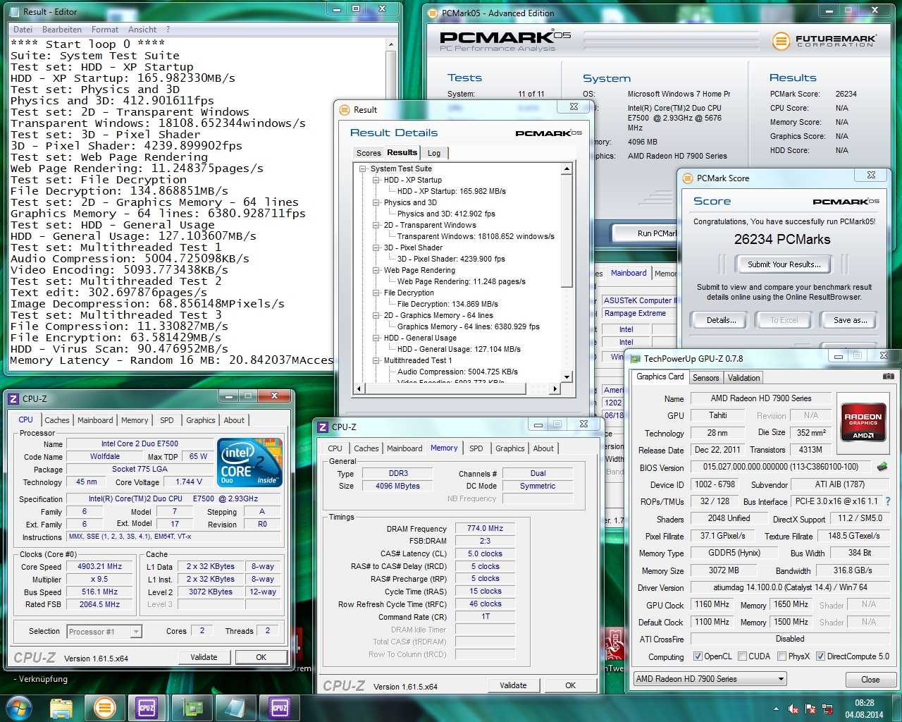Switch to the first CPU-Z taskbar icon

point(147,708)
